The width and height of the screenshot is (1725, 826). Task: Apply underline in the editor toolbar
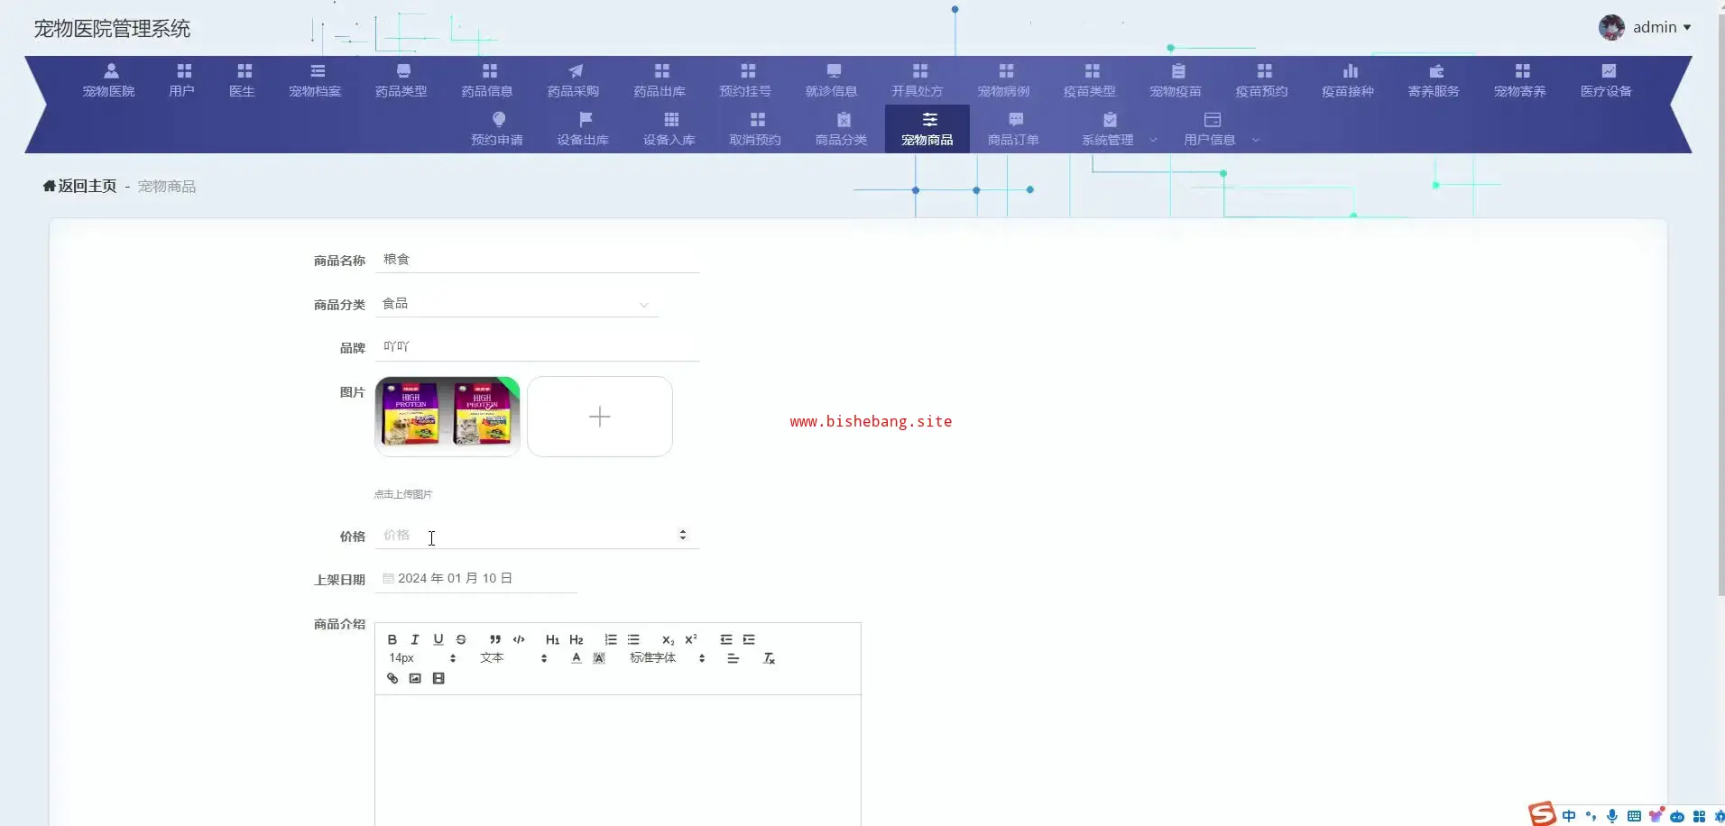click(x=438, y=639)
